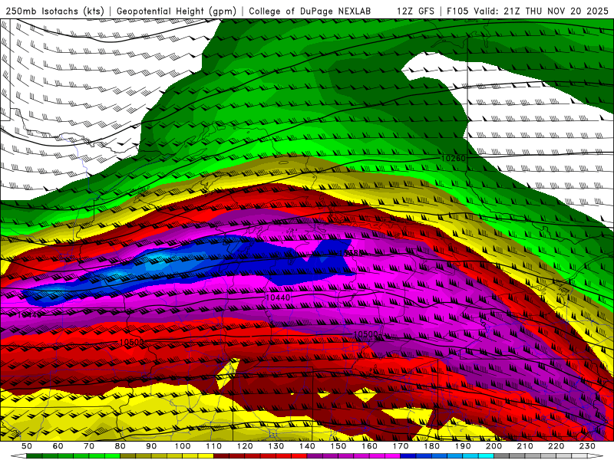Click the 110 value on the color scale

(214, 446)
